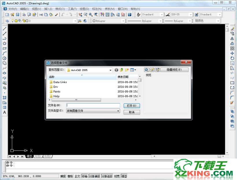Toggle Grid display (栅格) in status bar
The height and width of the screenshot is (180, 237).
[70, 176]
